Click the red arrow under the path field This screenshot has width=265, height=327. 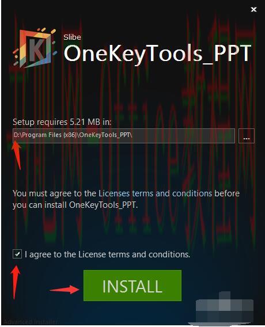coord(17,155)
